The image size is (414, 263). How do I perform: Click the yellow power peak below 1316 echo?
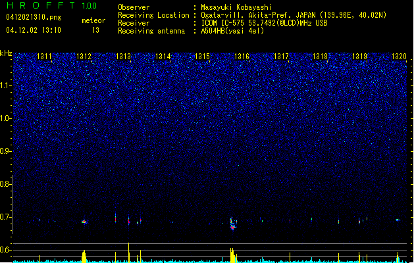(x=232, y=255)
